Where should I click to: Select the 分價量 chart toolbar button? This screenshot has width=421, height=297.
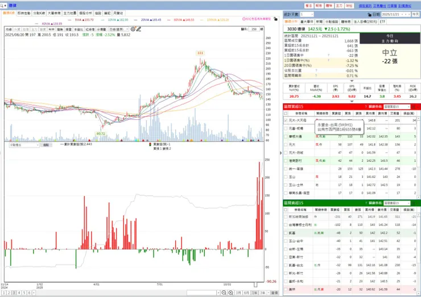pyautogui.click(x=101, y=29)
